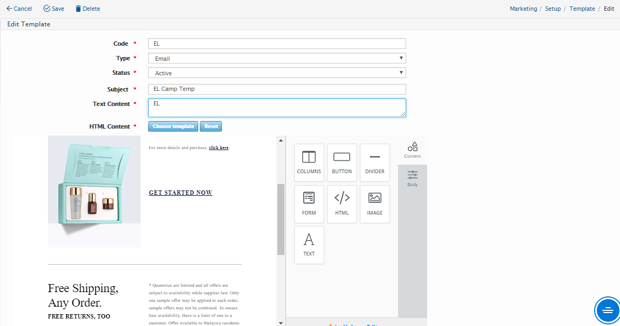This screenshot has height=326, width=620.
Task: Save the template
Action: (x=53, y=9)
